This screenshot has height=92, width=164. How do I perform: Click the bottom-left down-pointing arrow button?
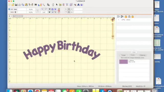(66, 12)
